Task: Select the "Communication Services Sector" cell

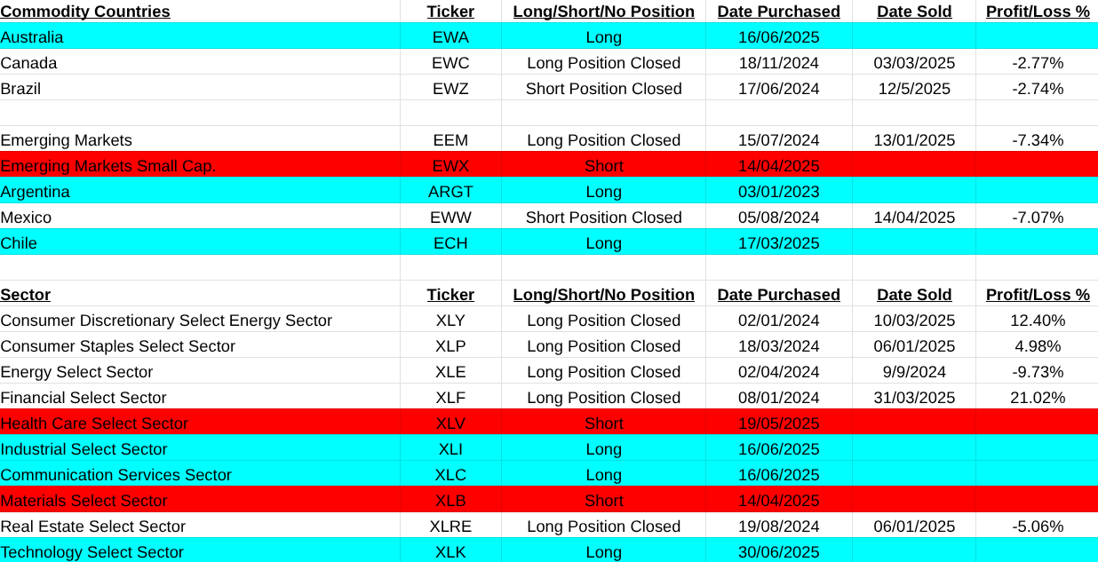Action: (115, 475)
